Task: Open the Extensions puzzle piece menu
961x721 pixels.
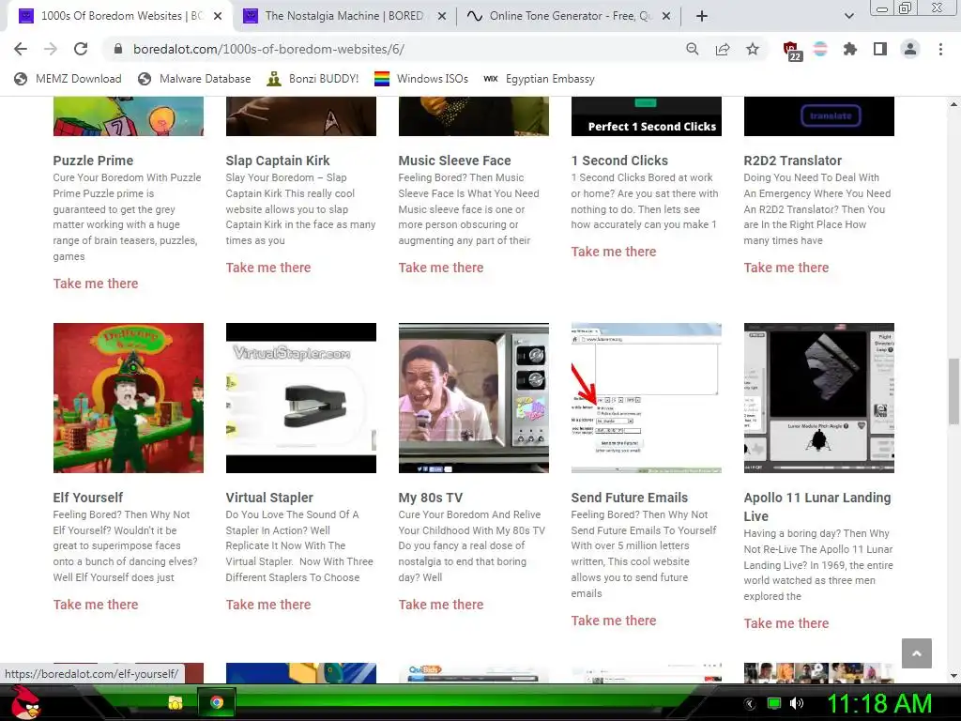Action: coord(849,49)
